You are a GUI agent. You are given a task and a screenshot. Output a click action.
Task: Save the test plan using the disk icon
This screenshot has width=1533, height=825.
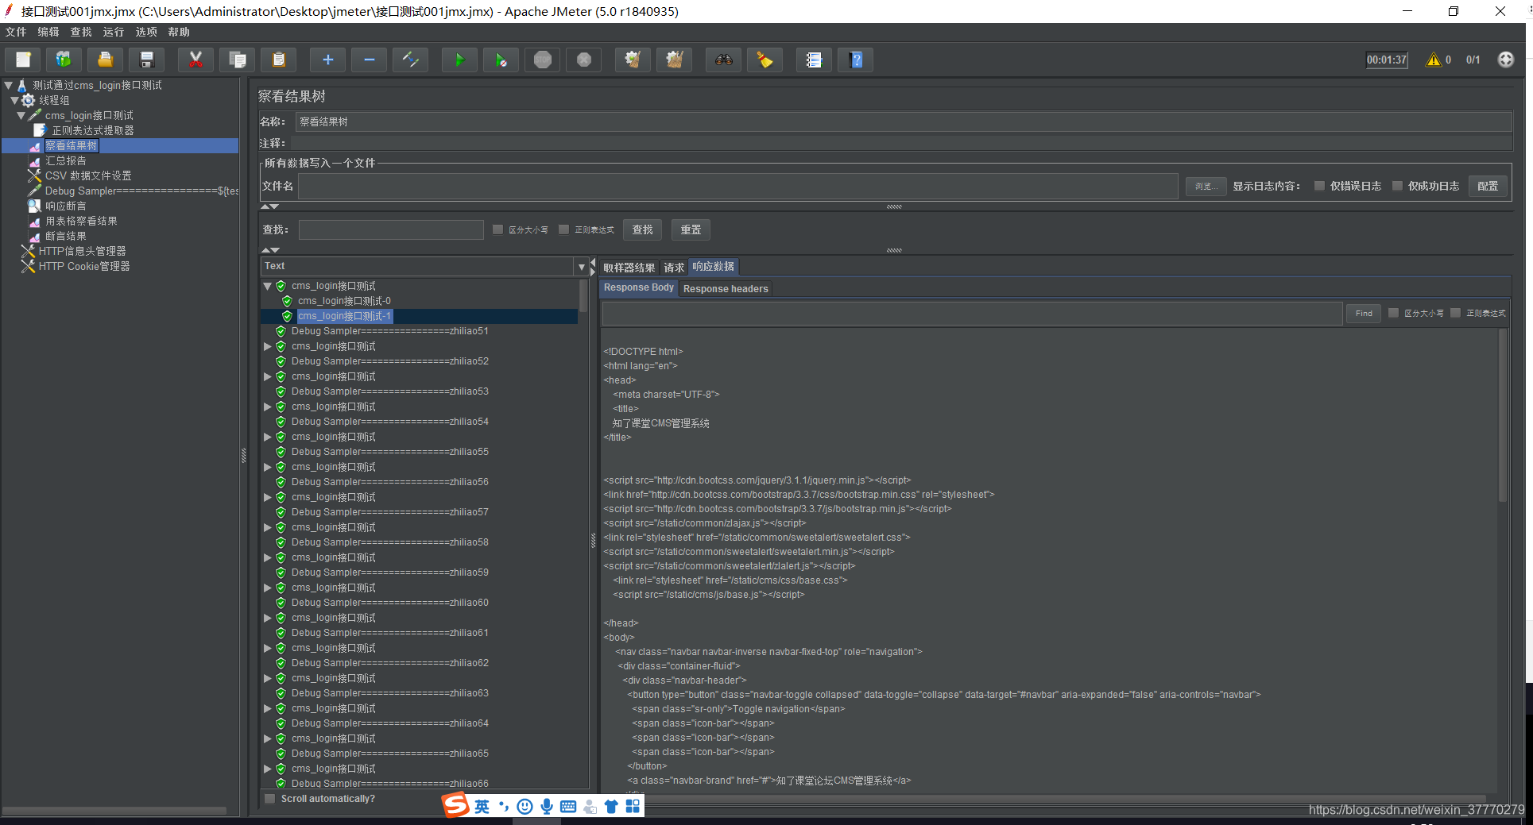(146, 60)
